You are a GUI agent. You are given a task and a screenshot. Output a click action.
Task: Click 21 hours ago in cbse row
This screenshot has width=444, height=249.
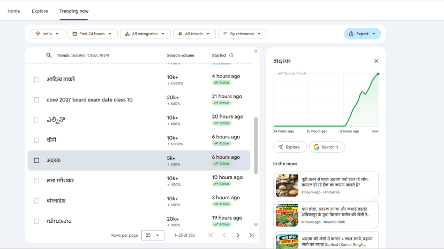pyautogui.click(x=227, y=96)
